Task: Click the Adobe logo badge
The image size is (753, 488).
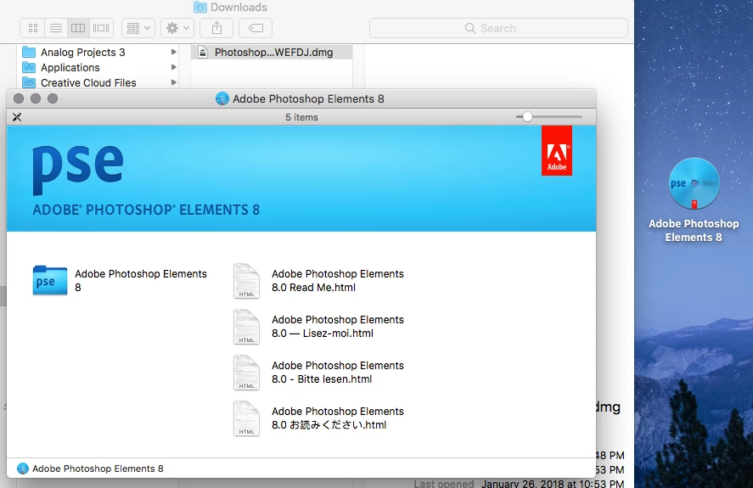Action: [557, 151]
